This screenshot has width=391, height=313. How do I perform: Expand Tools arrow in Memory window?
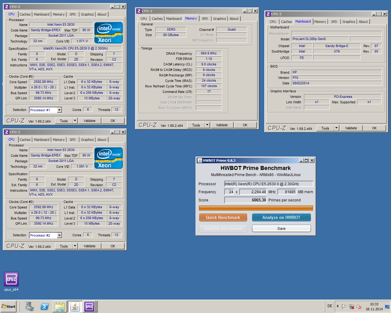pyautogui.click(x=207, y=125)
